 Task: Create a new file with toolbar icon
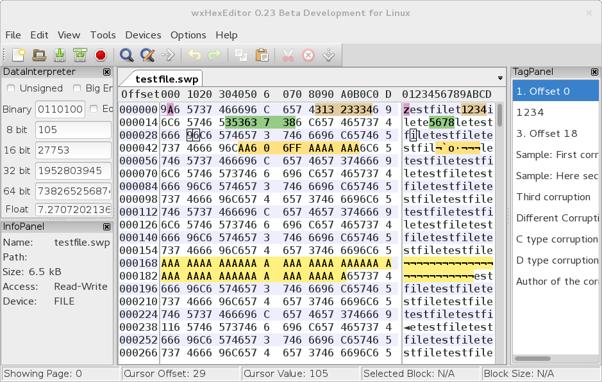19,55
